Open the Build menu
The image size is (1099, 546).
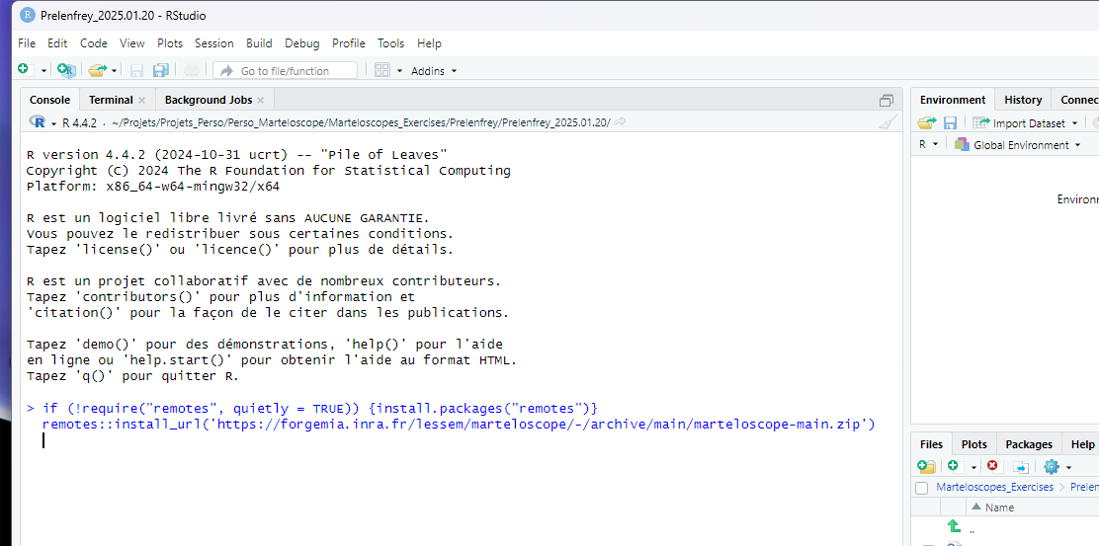coord(259,43)
